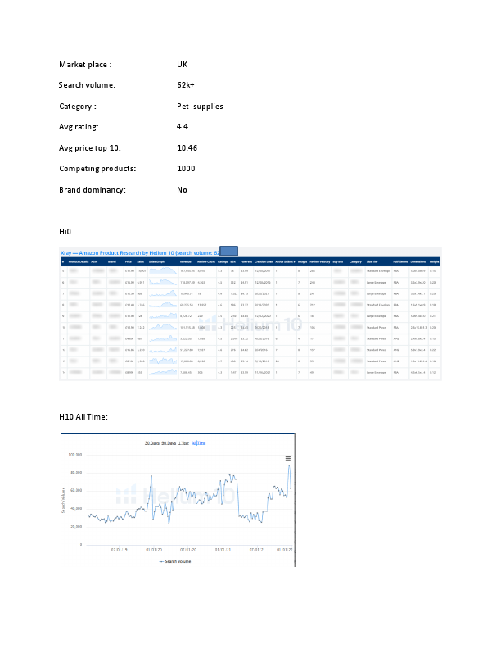Click the '62k+' value

tap(186, 85)
